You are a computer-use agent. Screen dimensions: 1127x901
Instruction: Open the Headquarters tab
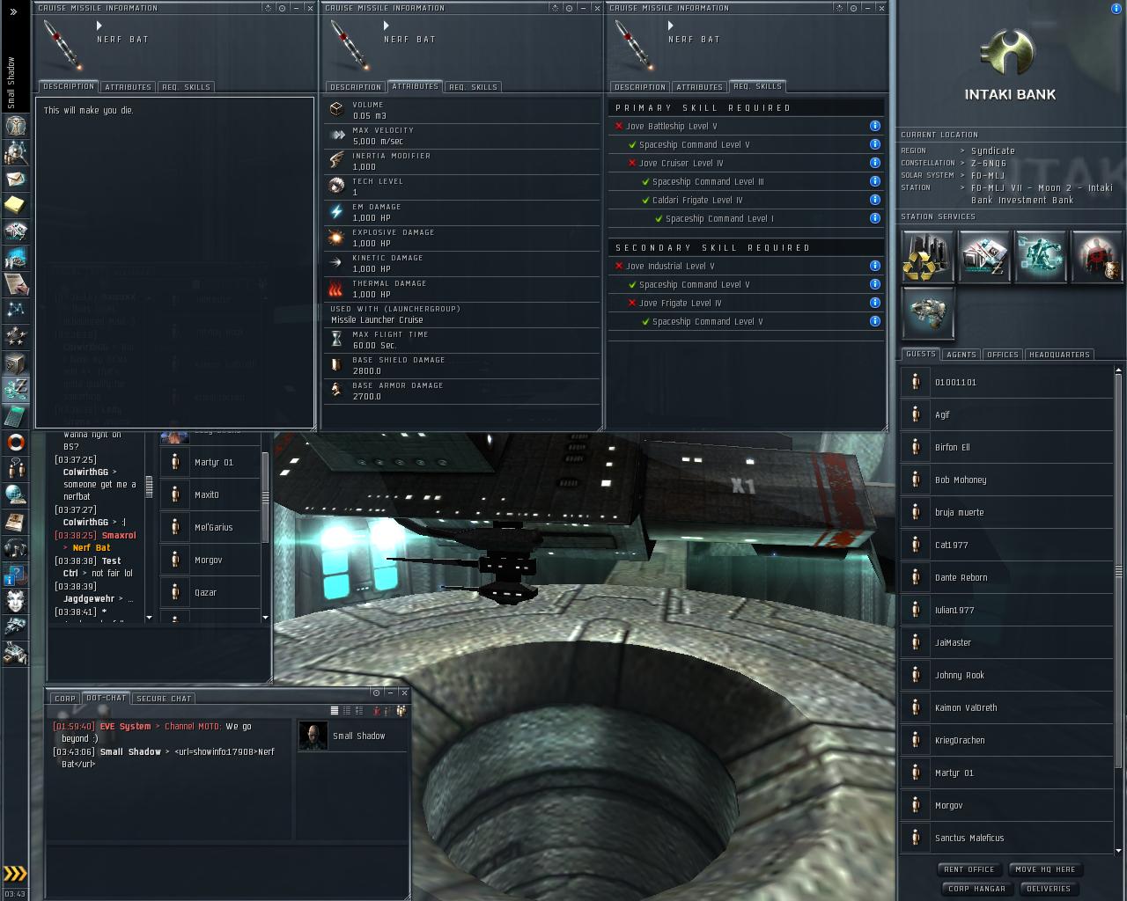pos(1059,355)
